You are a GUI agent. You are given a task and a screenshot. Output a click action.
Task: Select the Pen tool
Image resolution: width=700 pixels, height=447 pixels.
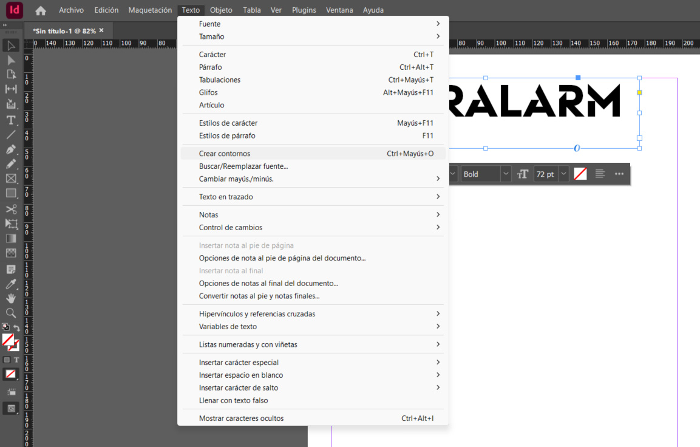(x=11, y=149)
